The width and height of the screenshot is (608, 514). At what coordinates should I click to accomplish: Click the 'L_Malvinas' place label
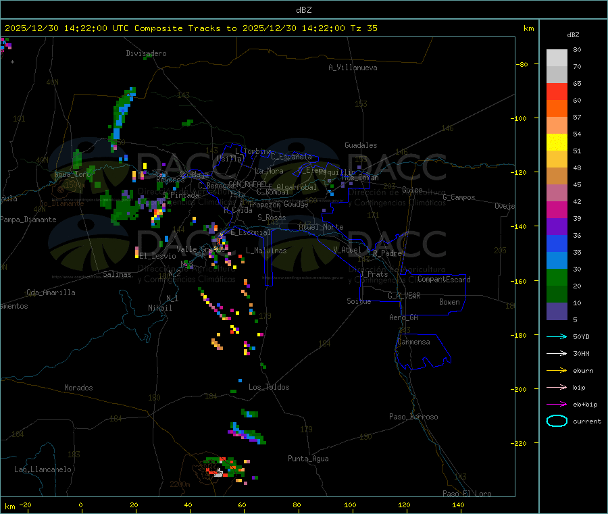[266, 251]
